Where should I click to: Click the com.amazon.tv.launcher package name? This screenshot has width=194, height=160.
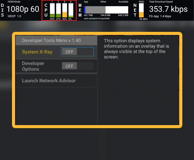(x=97, y=18)
